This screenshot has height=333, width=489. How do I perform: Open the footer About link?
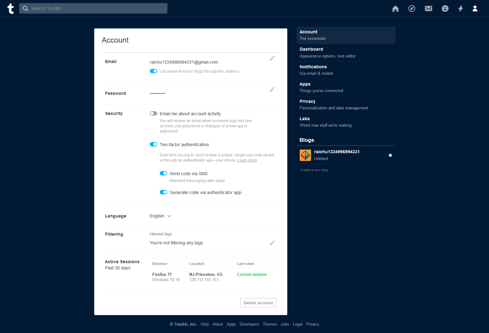pos(218,324)
